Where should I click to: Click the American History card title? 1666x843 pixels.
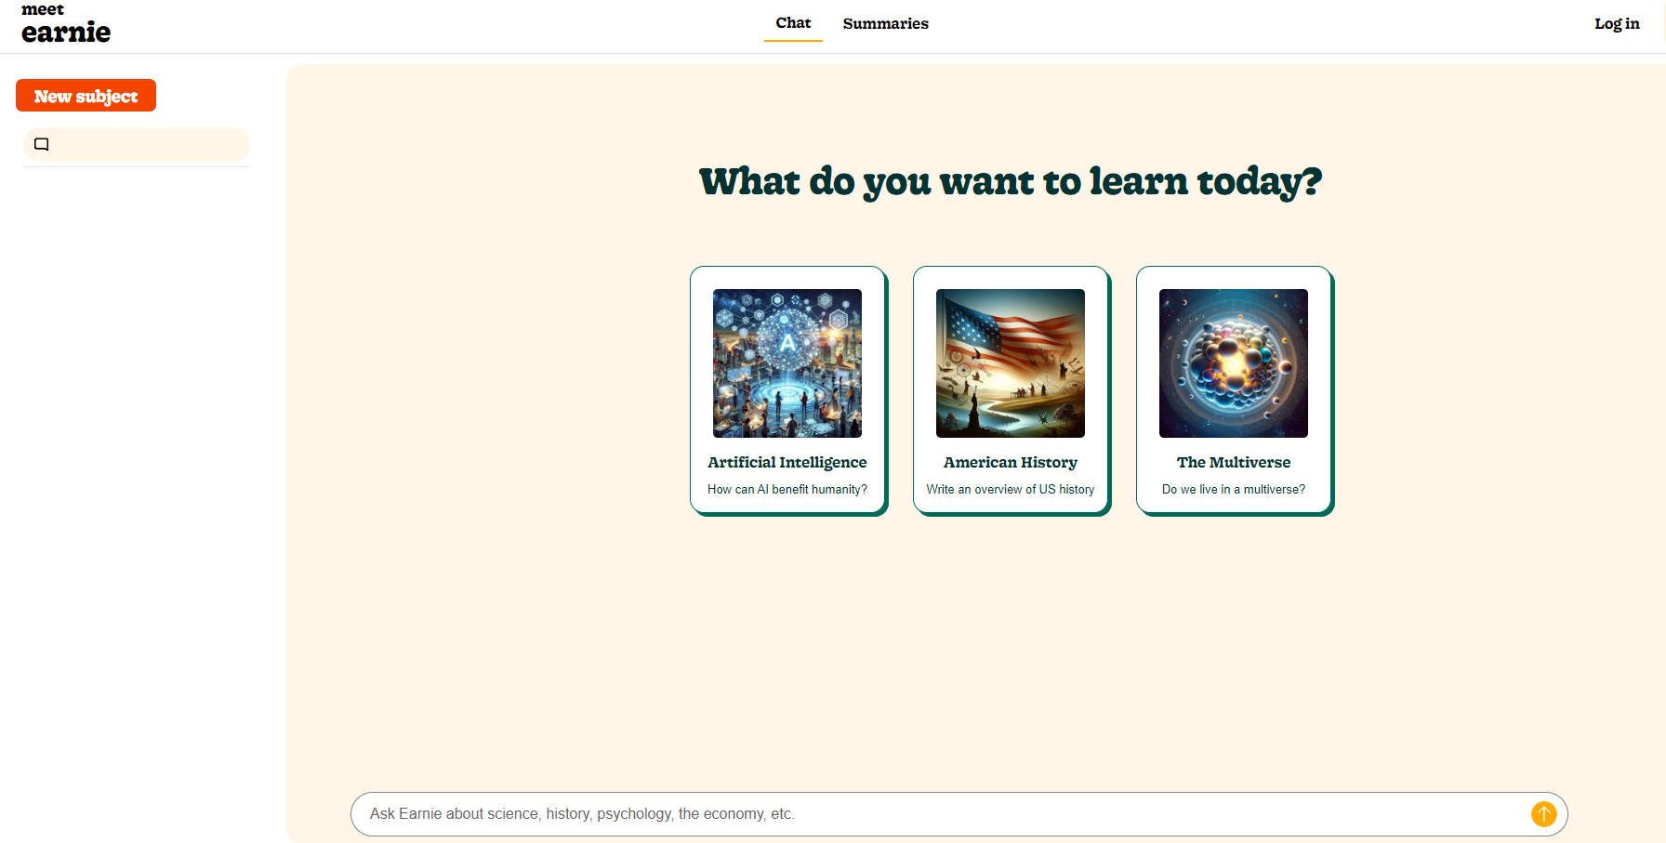click(1010, 462)
